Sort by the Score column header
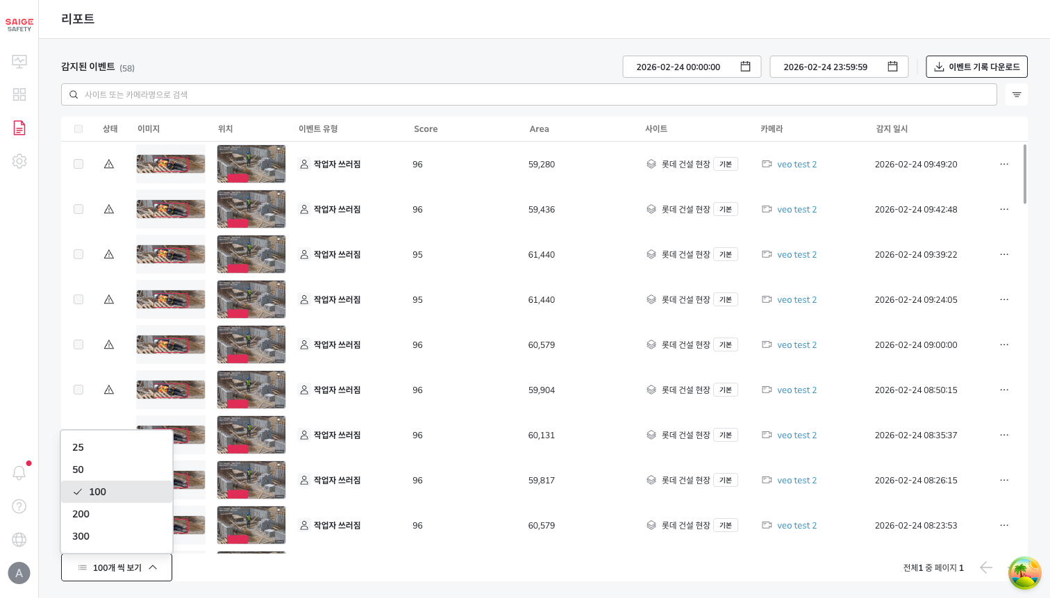Screen dimensions: 1050x598 point(426,129)
